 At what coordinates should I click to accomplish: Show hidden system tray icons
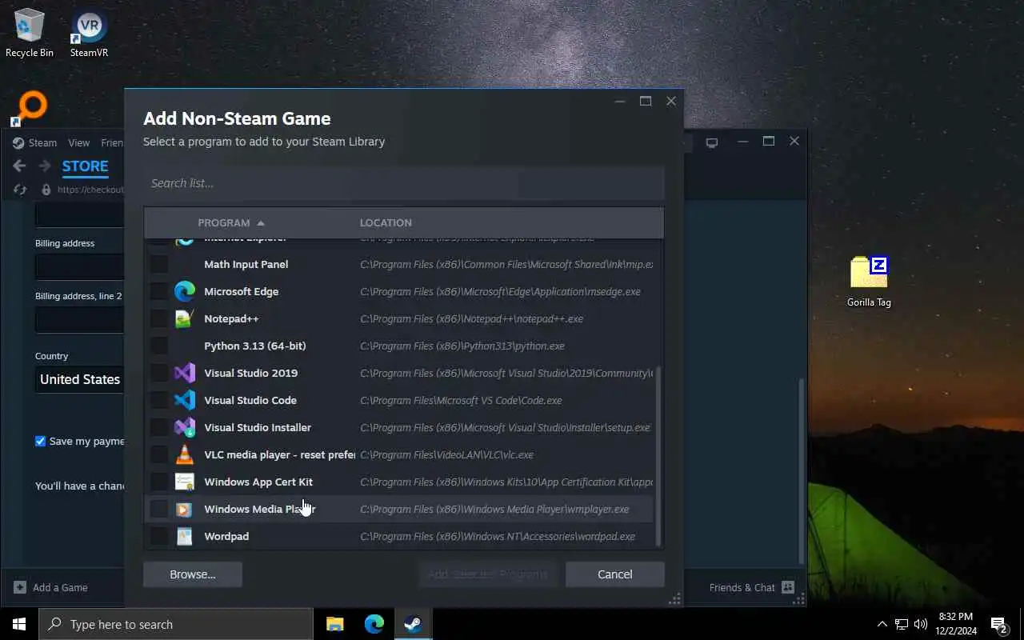pyautogui.click(x=882, y=624)
